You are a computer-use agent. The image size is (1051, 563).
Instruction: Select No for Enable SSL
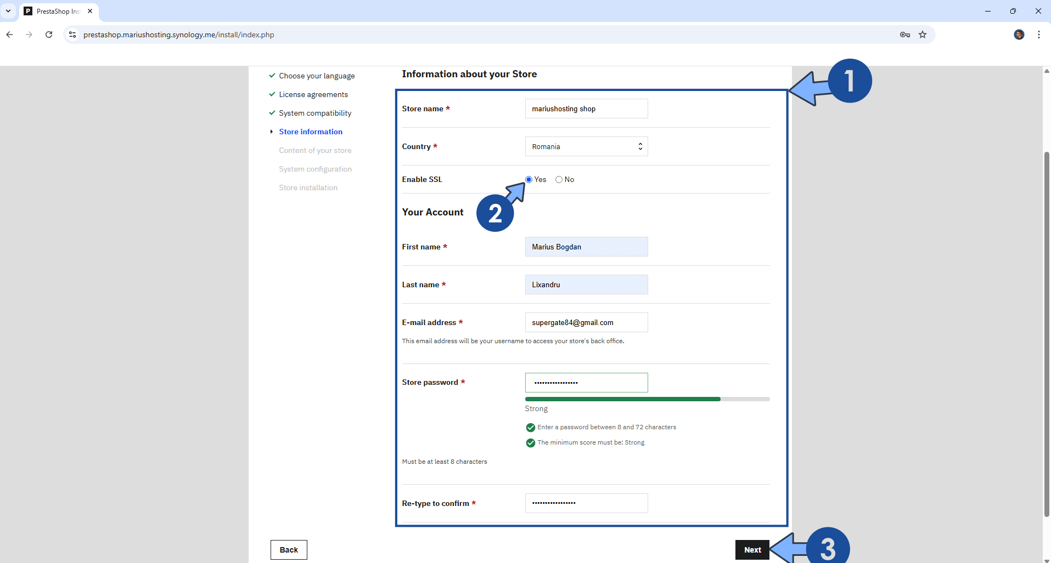coord(559,180)
